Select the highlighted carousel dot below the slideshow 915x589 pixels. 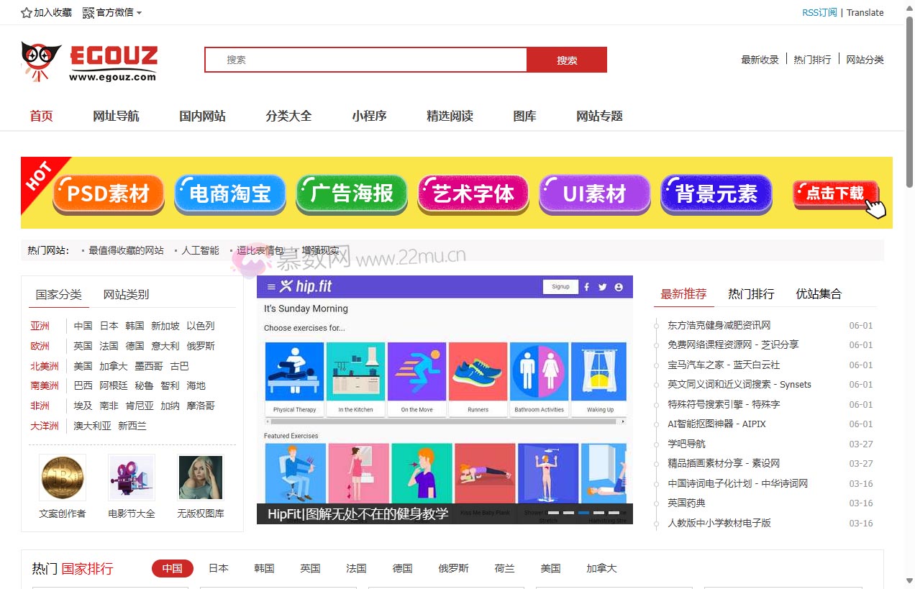point(583,512)
